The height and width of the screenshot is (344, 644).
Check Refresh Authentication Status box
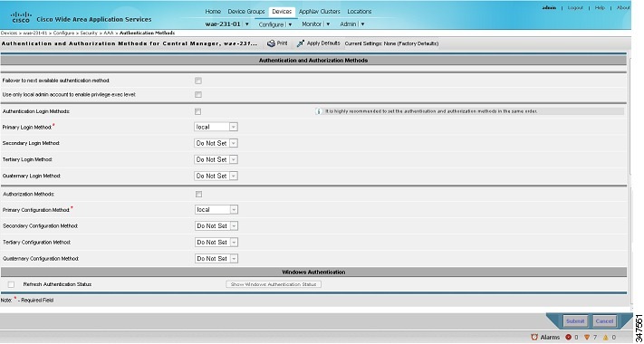(11, 284)
